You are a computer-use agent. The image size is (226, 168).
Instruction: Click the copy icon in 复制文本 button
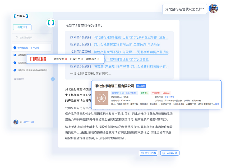point(142,153)
